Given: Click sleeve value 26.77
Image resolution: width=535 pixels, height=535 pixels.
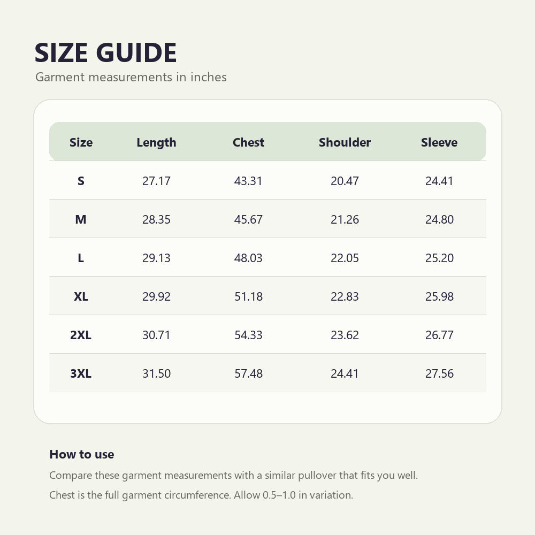Looking at the screenshot, I should click(439, 335).
